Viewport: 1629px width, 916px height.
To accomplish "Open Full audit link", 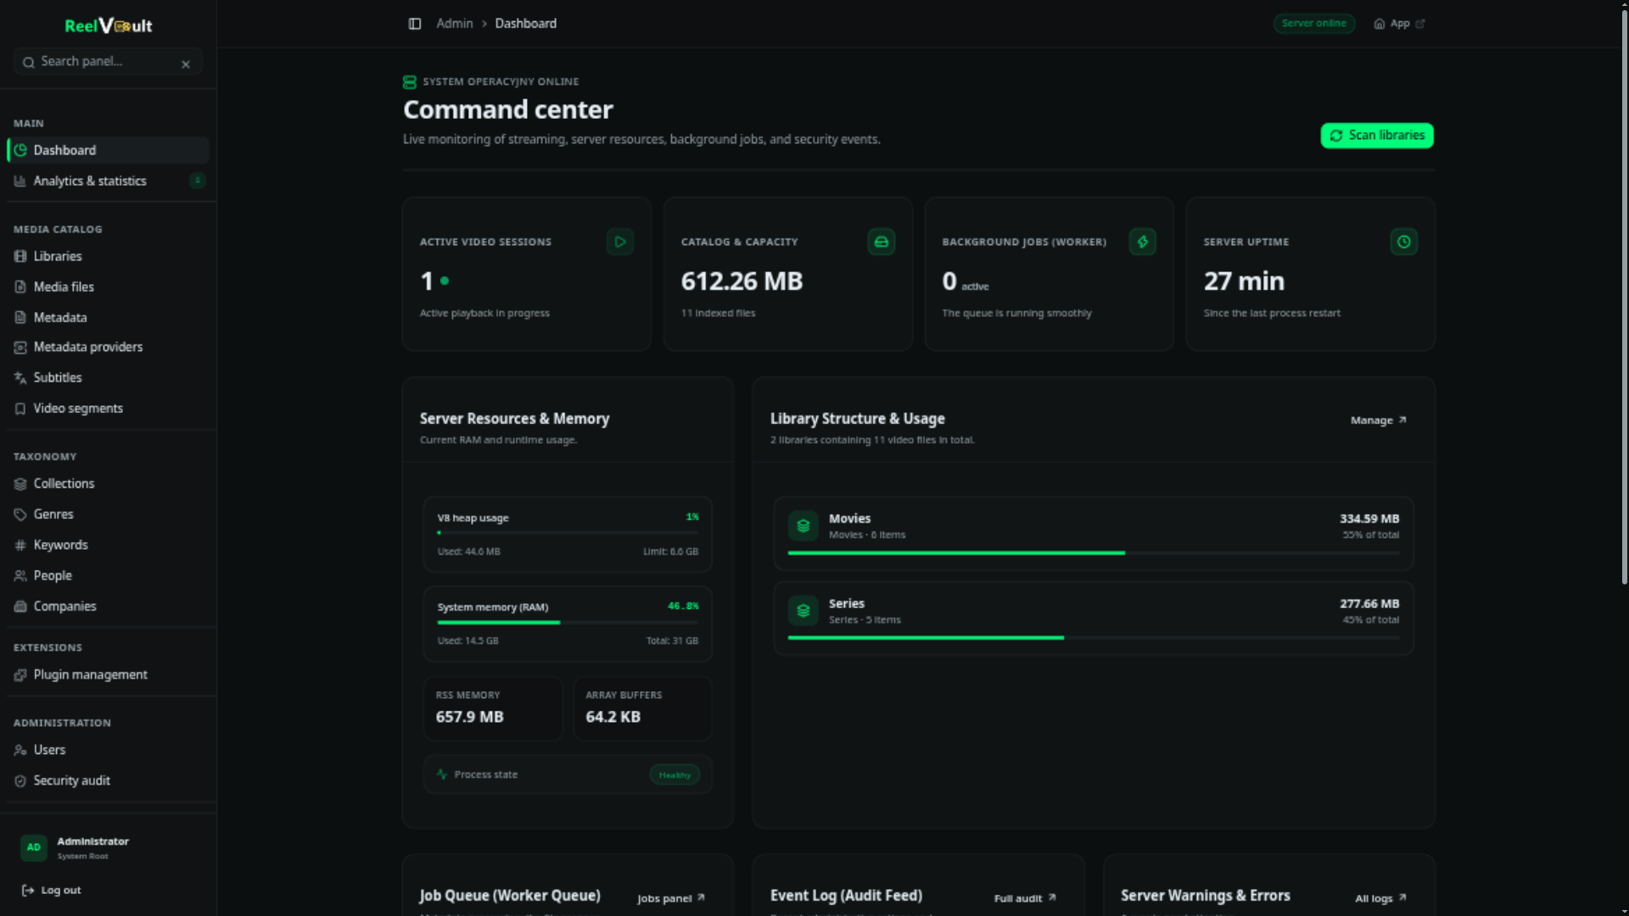I will [x=1025, y=898].
